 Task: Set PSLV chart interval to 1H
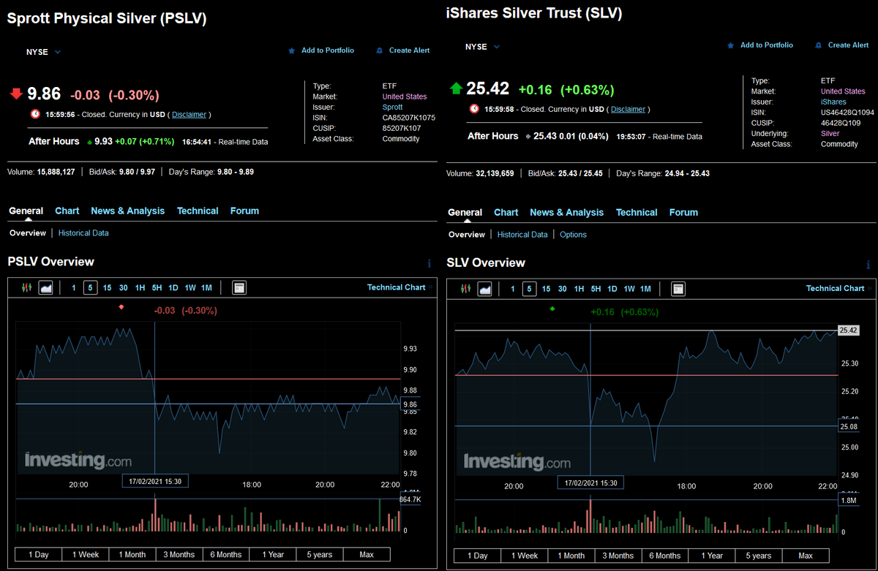[x=140, y=288]
